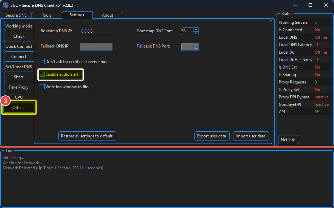Click Import user data button

(251, 136)
